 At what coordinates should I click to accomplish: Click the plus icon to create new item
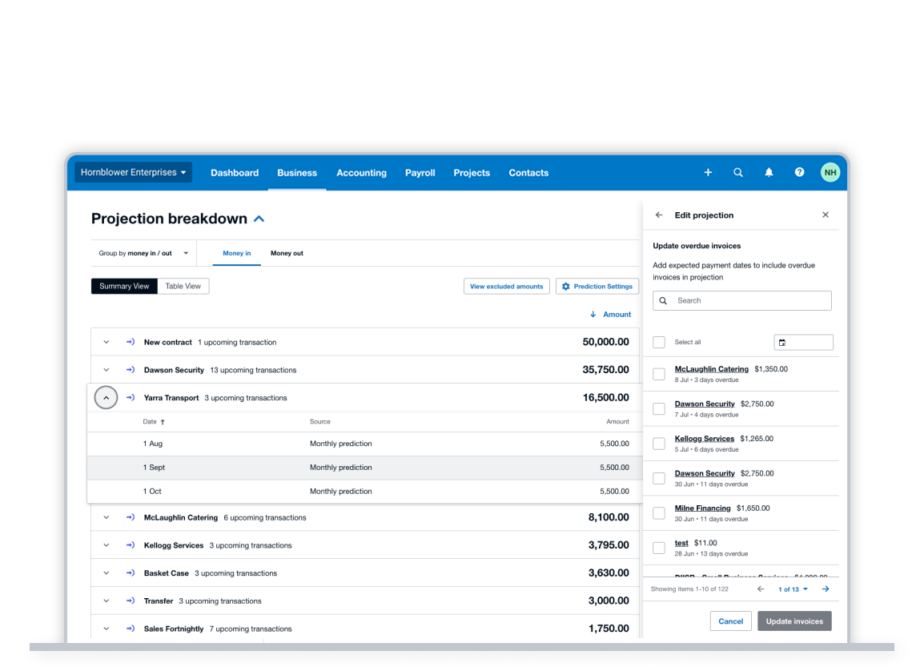708,172
